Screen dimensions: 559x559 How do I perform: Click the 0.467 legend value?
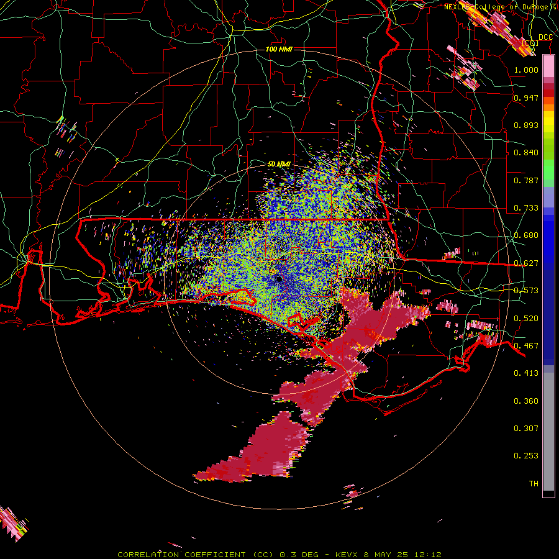tap(526, 345)
